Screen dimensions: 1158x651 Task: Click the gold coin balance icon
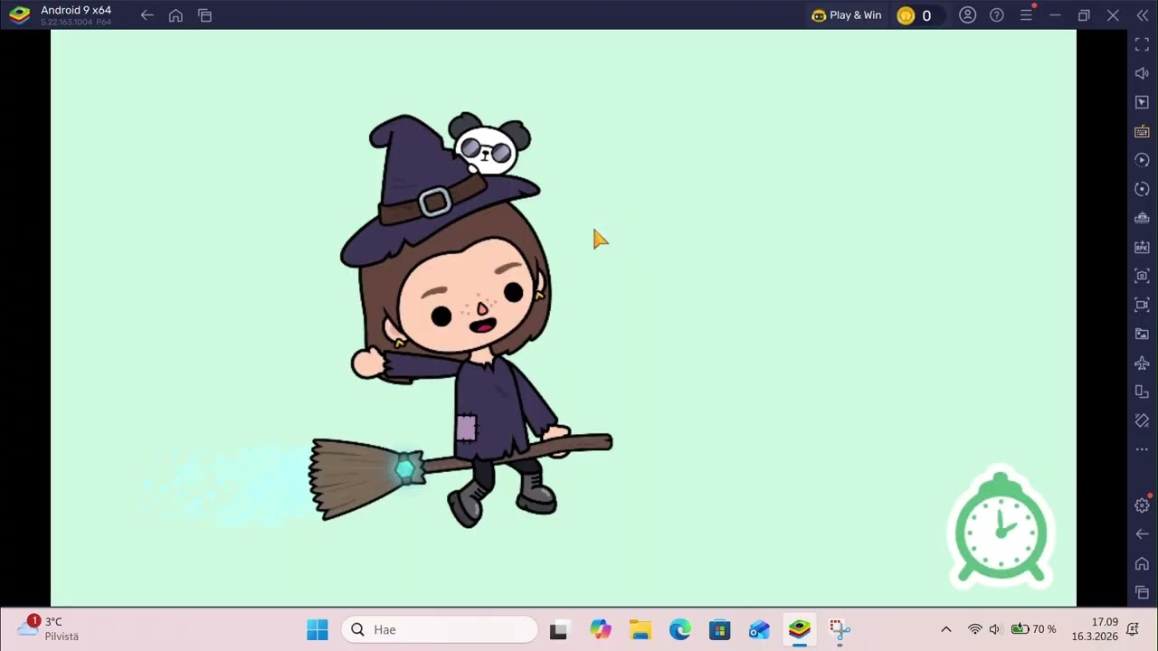click(x=906, y=15)
